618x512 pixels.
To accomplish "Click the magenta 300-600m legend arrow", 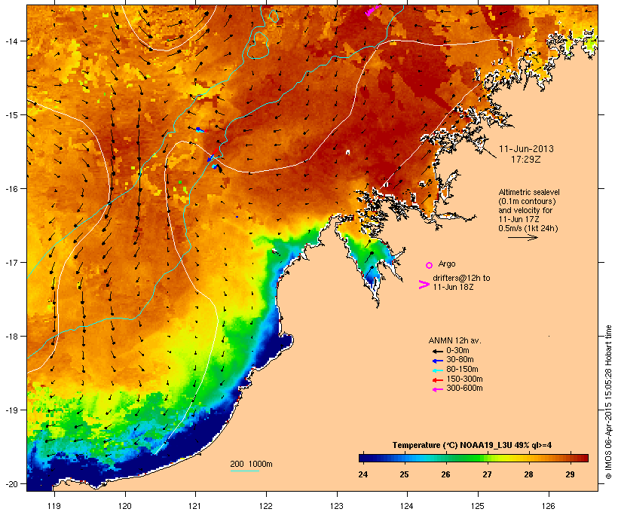I will click(437, 389).
